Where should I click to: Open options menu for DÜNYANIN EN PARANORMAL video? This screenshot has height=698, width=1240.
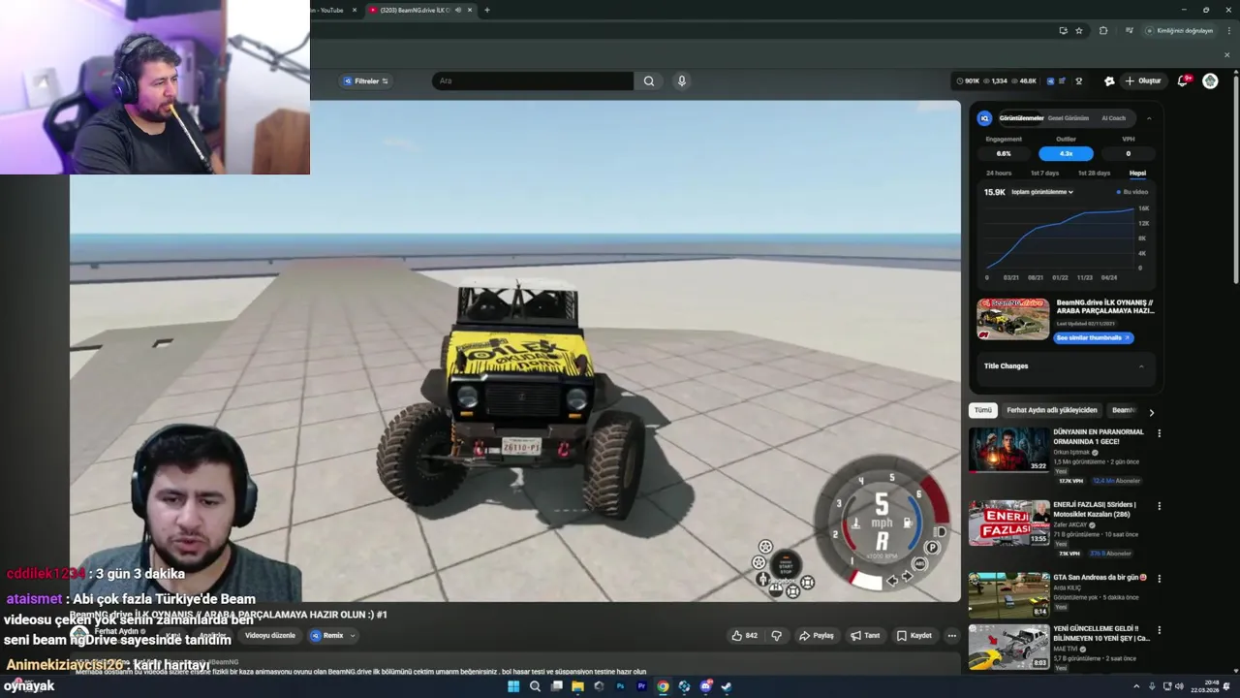tap(1159, 433)
